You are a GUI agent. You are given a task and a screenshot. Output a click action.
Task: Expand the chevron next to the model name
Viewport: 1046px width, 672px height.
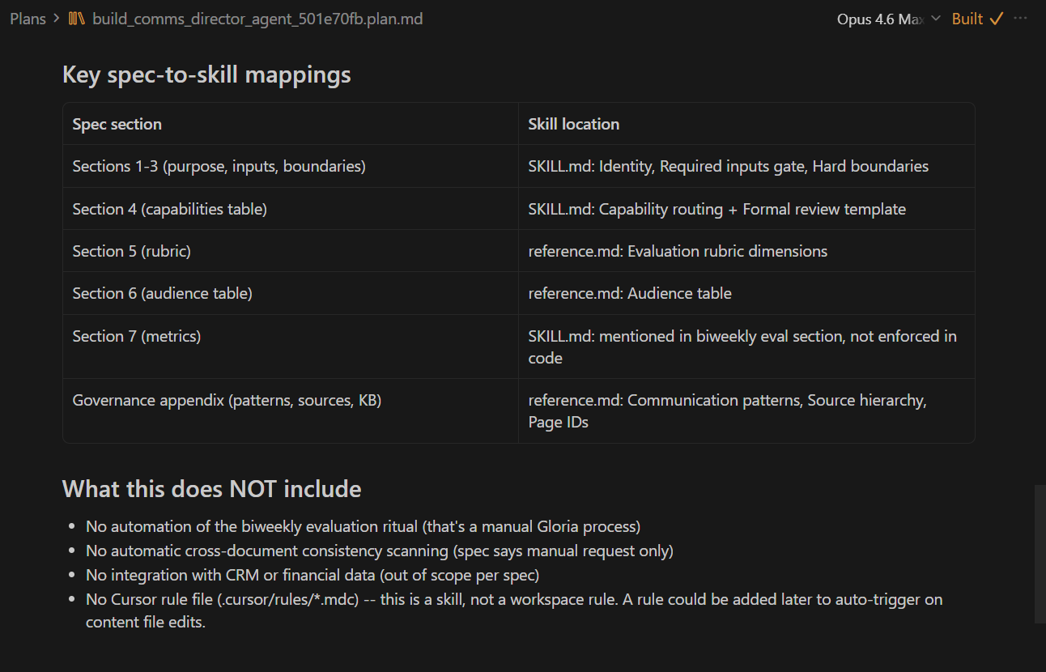point(936,19)
